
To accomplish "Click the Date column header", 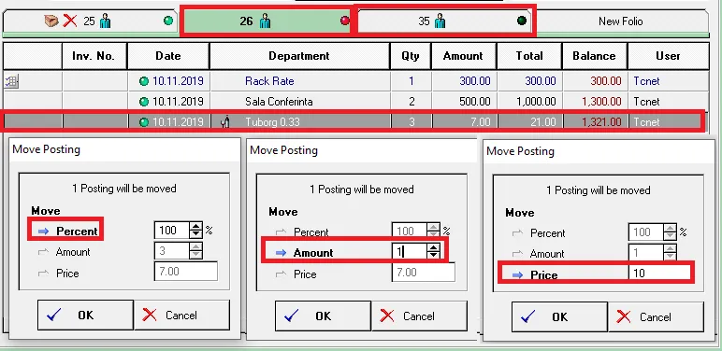I will tap(168, 56).
